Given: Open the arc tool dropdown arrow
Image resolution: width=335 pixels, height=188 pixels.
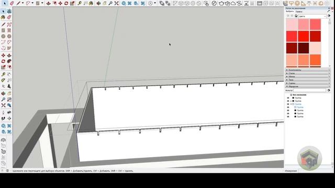Looking at the screenshot, I should point(32,3).
